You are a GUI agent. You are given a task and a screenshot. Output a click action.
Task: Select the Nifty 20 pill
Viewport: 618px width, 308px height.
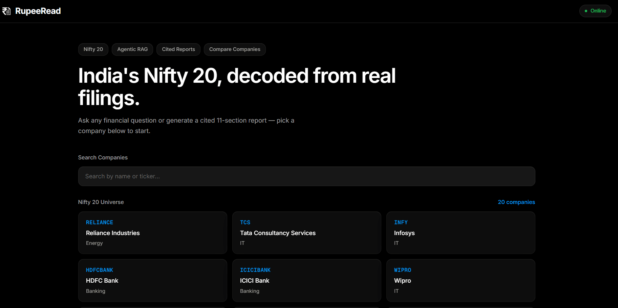pos(93,49)
